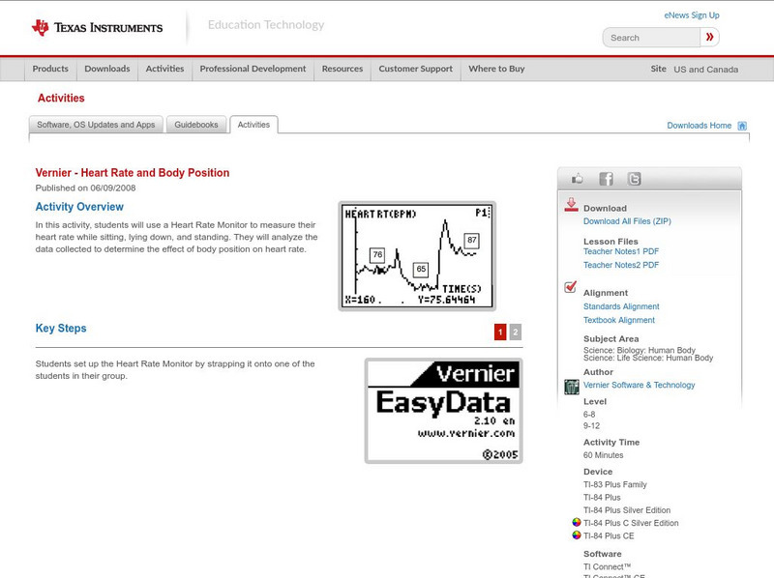Click the eNews Sign Up link
Viewport: 774px width, 578px height.
pos(692,15)
